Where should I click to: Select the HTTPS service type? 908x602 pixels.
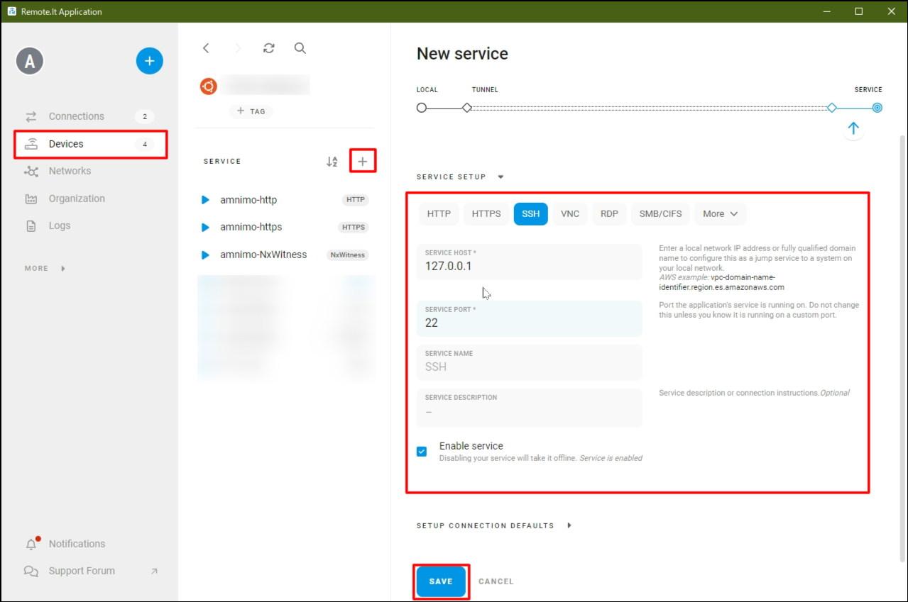tap(486, 214)
